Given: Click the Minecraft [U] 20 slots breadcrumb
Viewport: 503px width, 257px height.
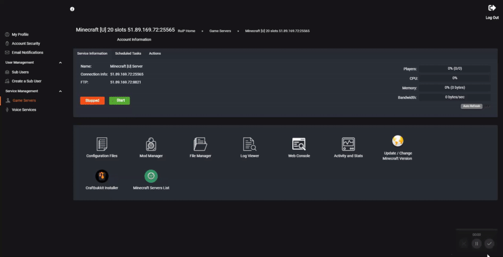Looking at the screenshot, I should (x=277, y=31).
